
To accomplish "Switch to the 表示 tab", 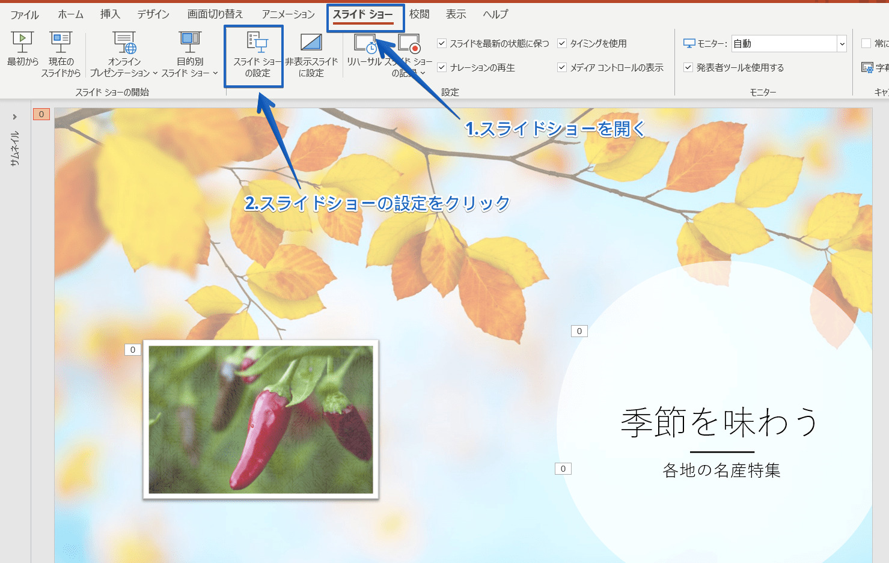I will (456, 14).
